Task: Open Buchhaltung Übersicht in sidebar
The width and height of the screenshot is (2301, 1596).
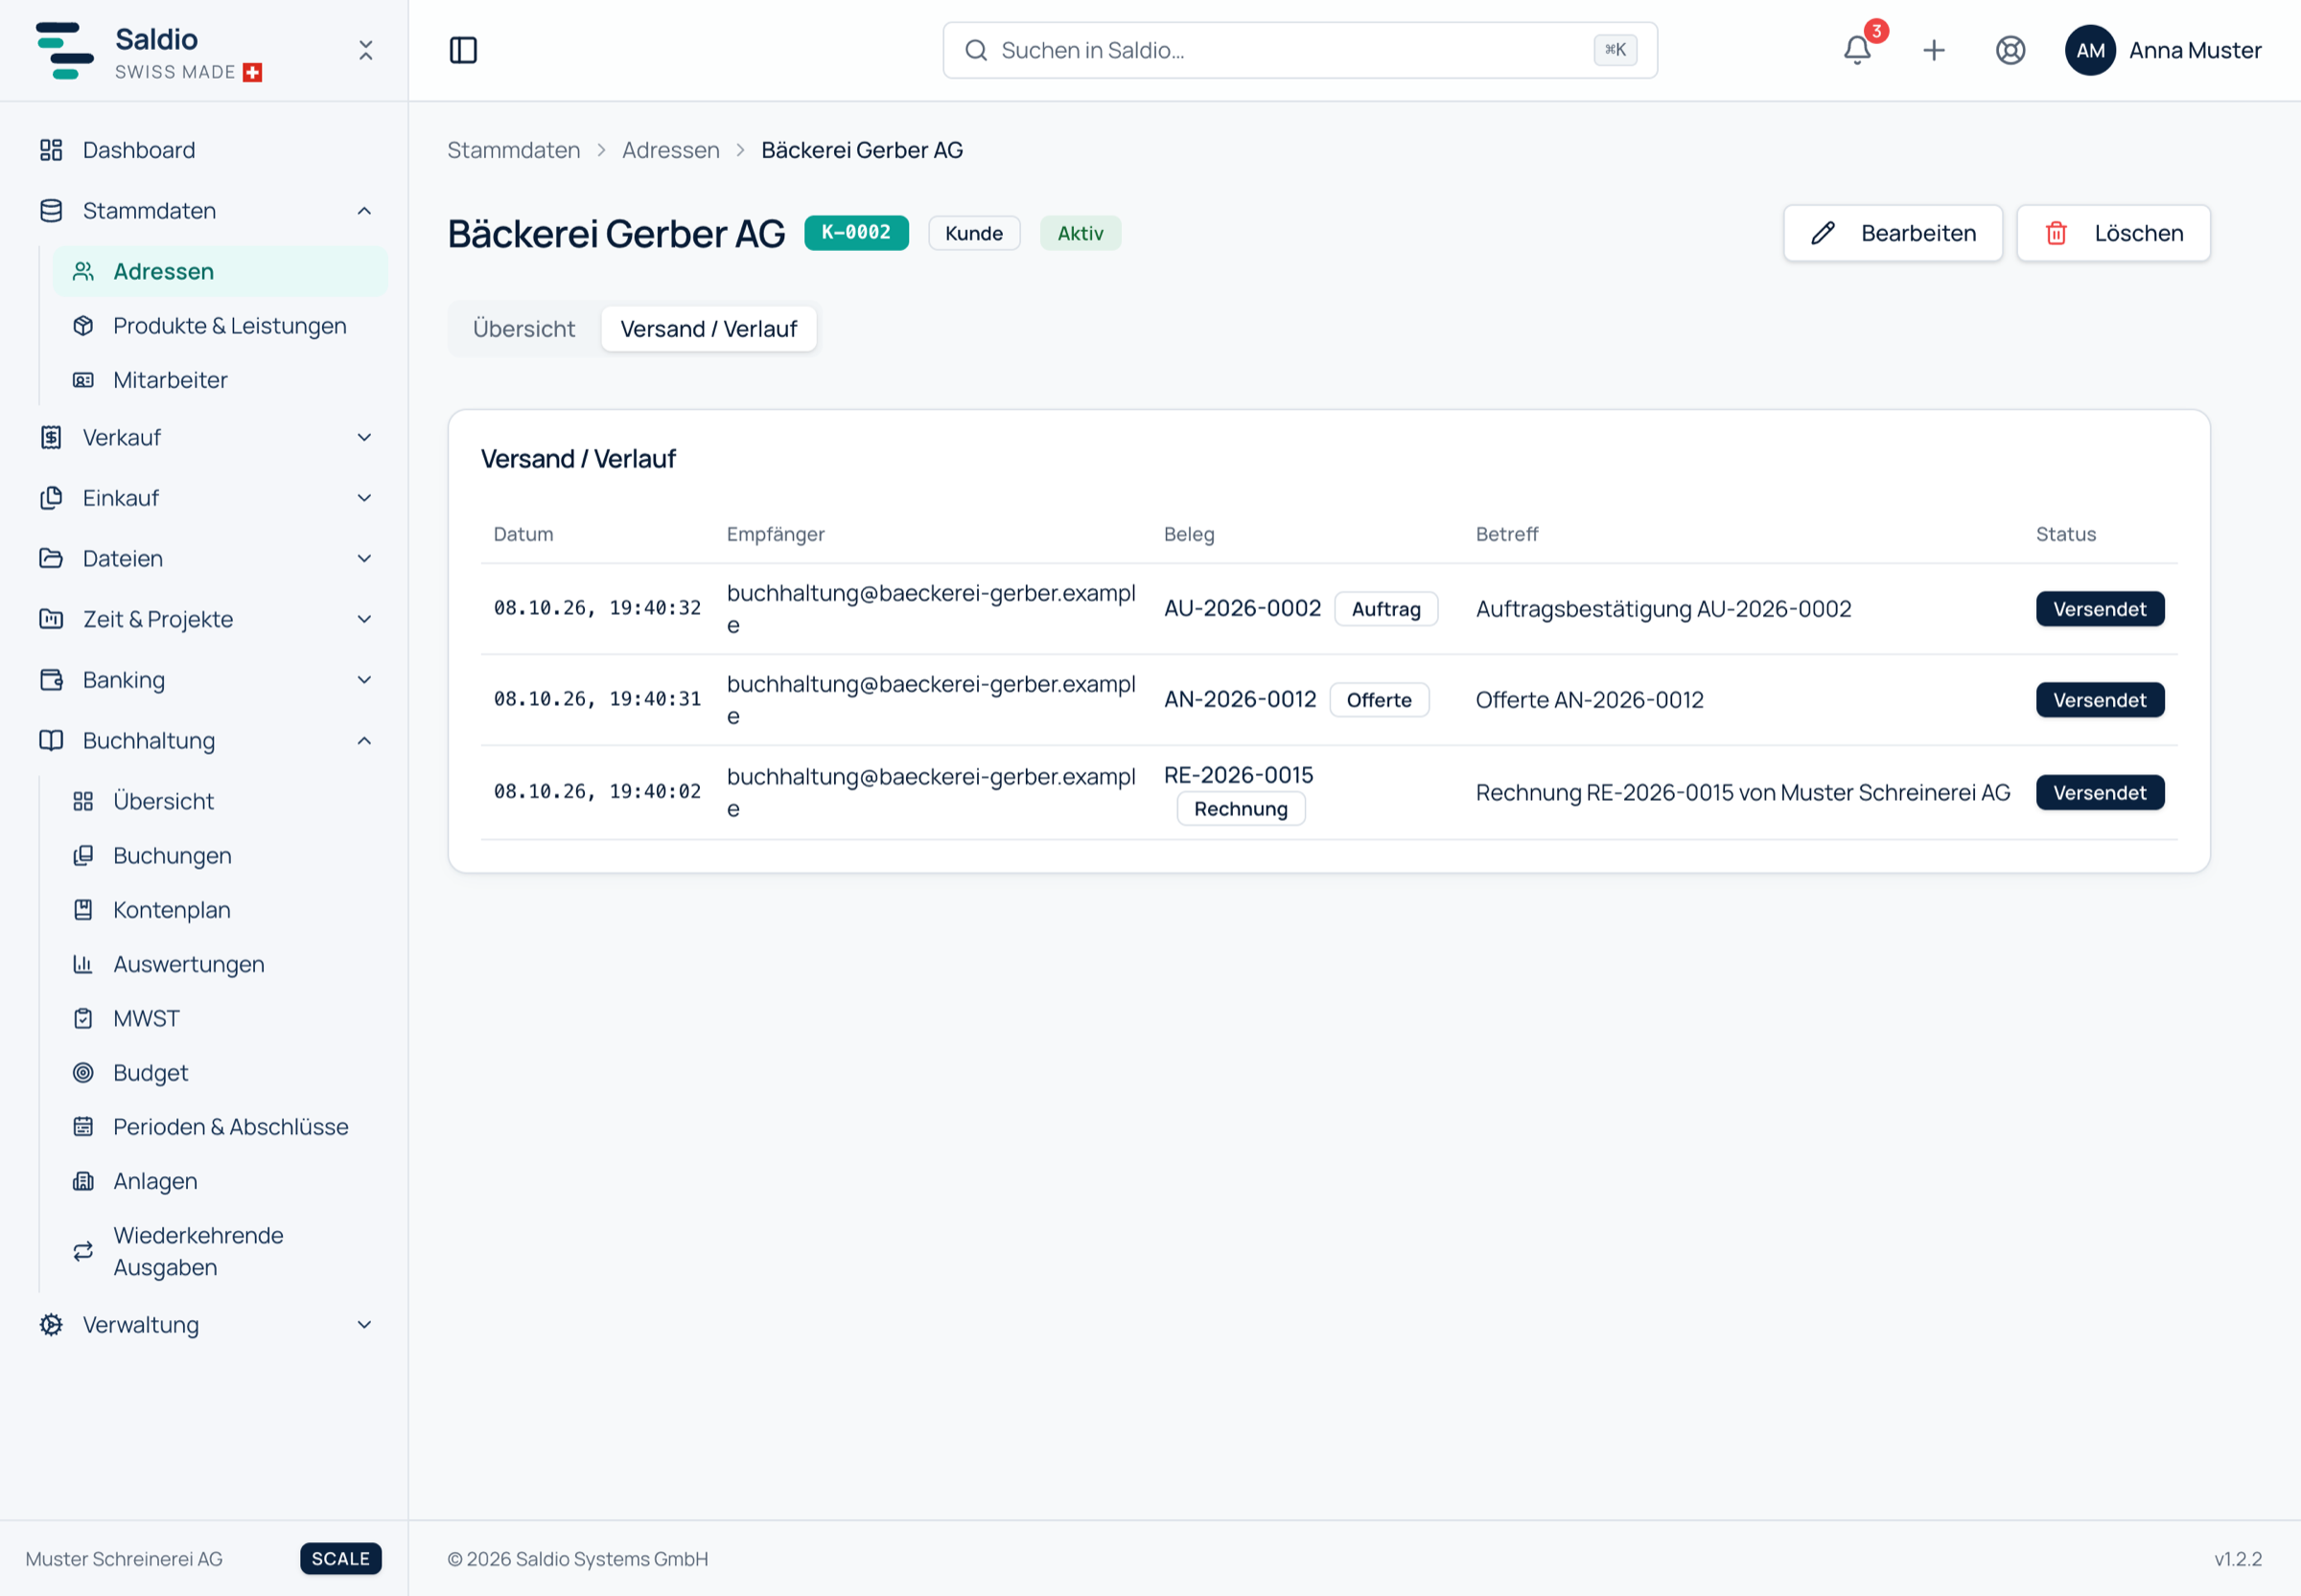Action: point(220,802)
